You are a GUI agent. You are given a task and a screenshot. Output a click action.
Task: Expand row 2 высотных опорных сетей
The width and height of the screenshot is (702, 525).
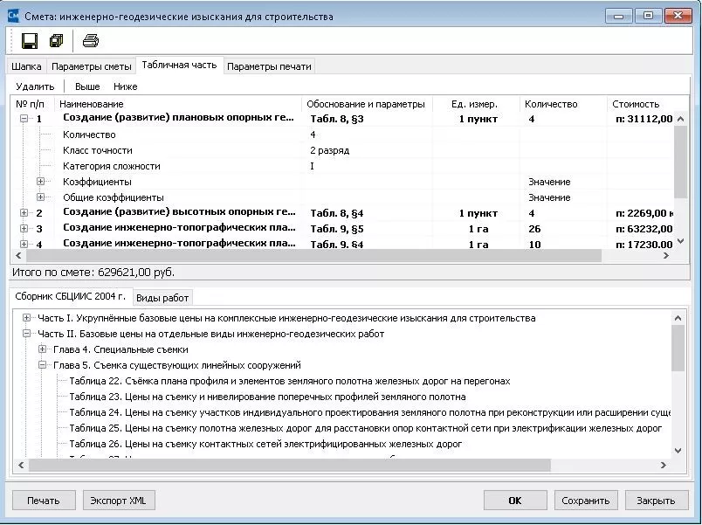(25, 212)
